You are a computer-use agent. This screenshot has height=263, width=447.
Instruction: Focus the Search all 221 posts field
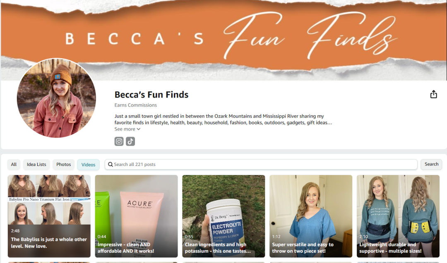pos(261,164)
